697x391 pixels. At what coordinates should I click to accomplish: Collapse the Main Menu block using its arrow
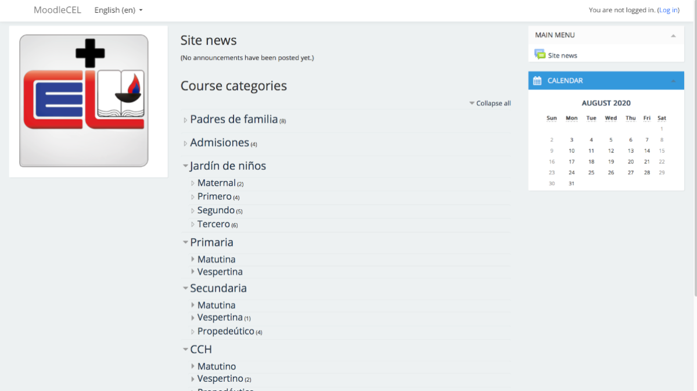tap(673, 35)
